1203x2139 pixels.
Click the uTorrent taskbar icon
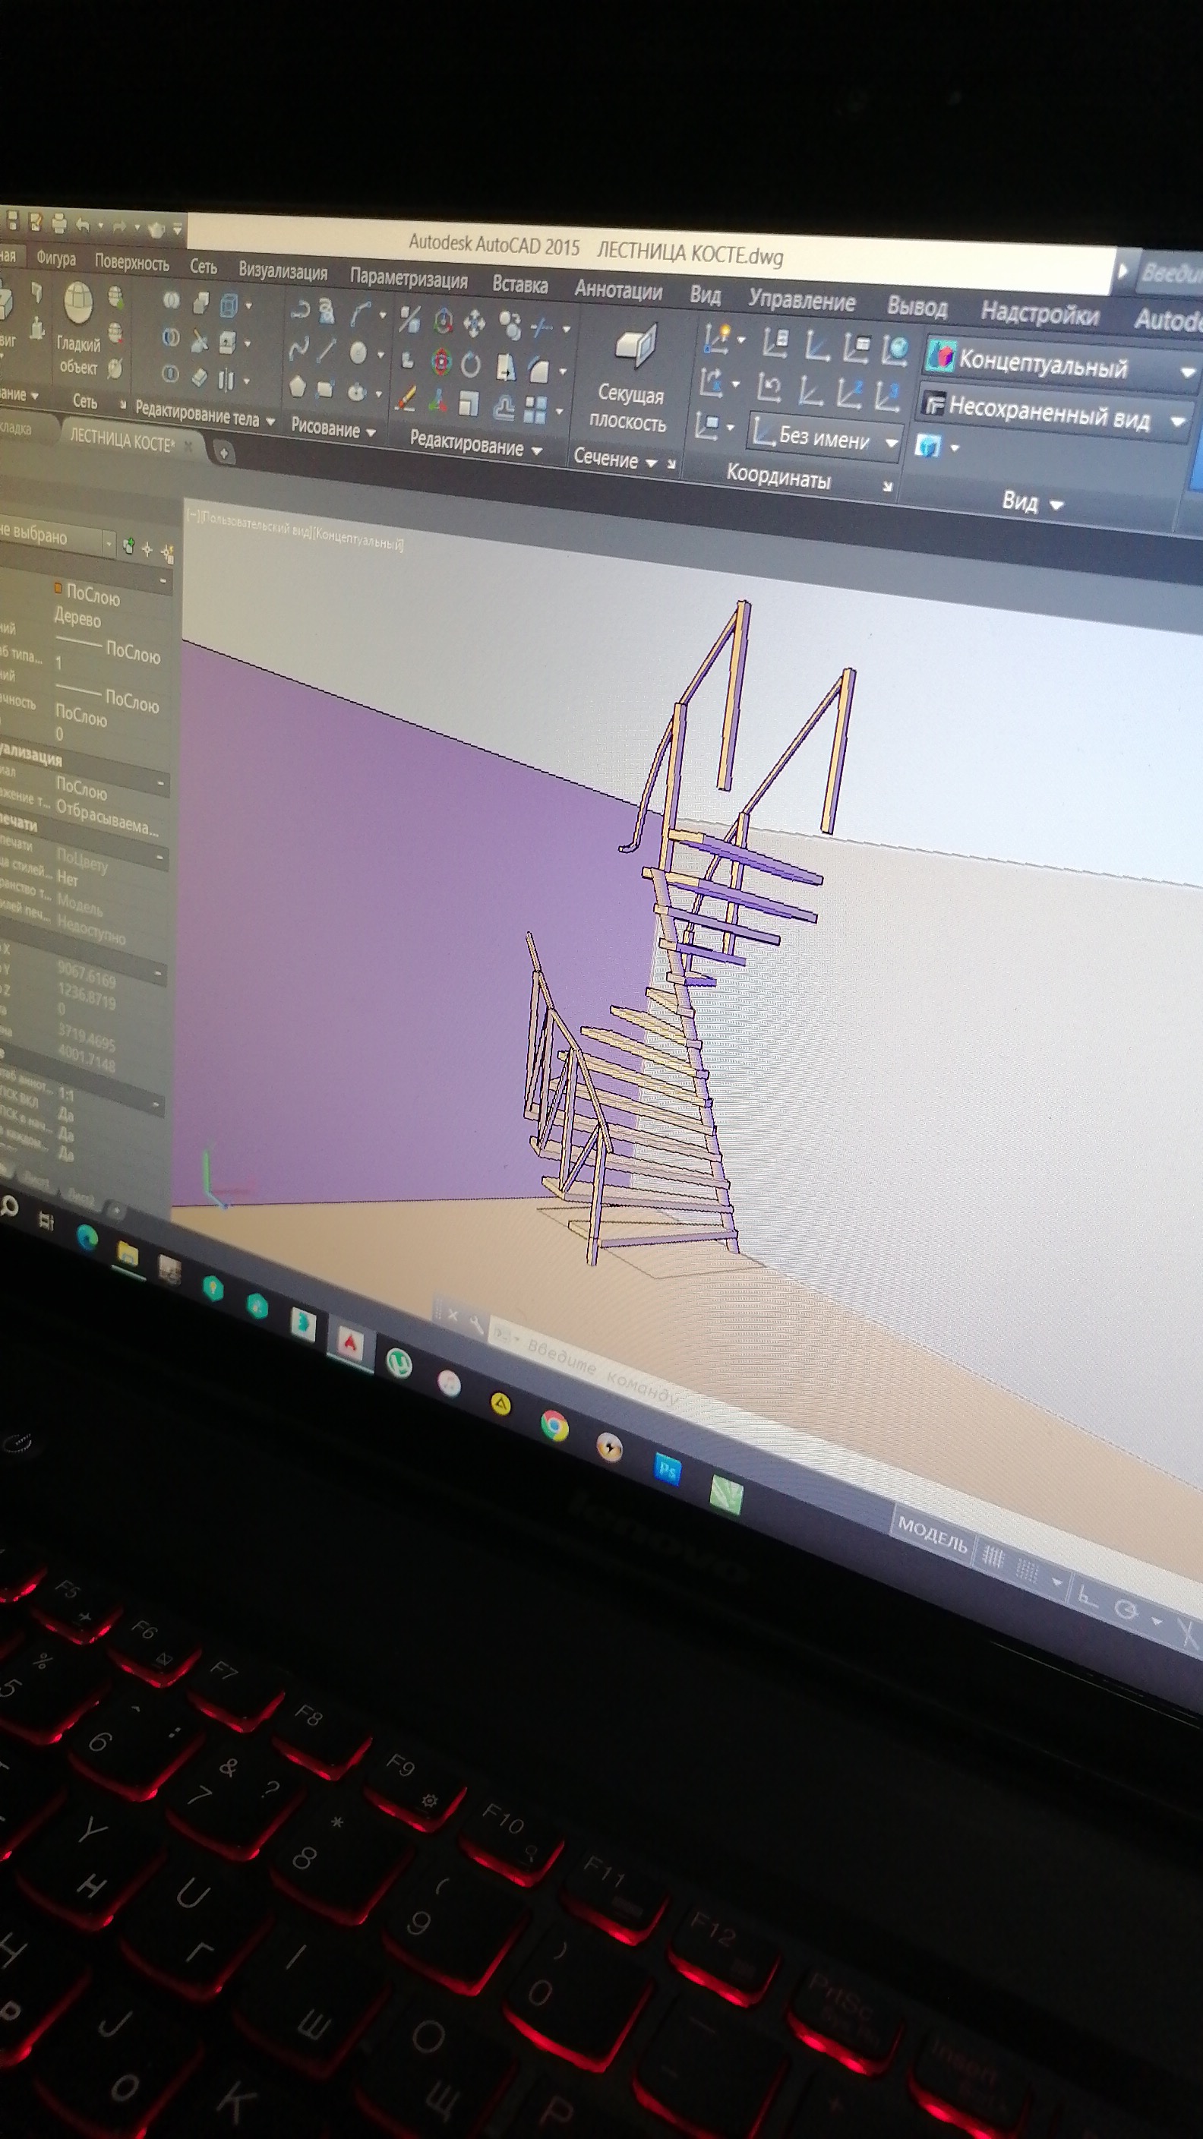click(401, 1362)
